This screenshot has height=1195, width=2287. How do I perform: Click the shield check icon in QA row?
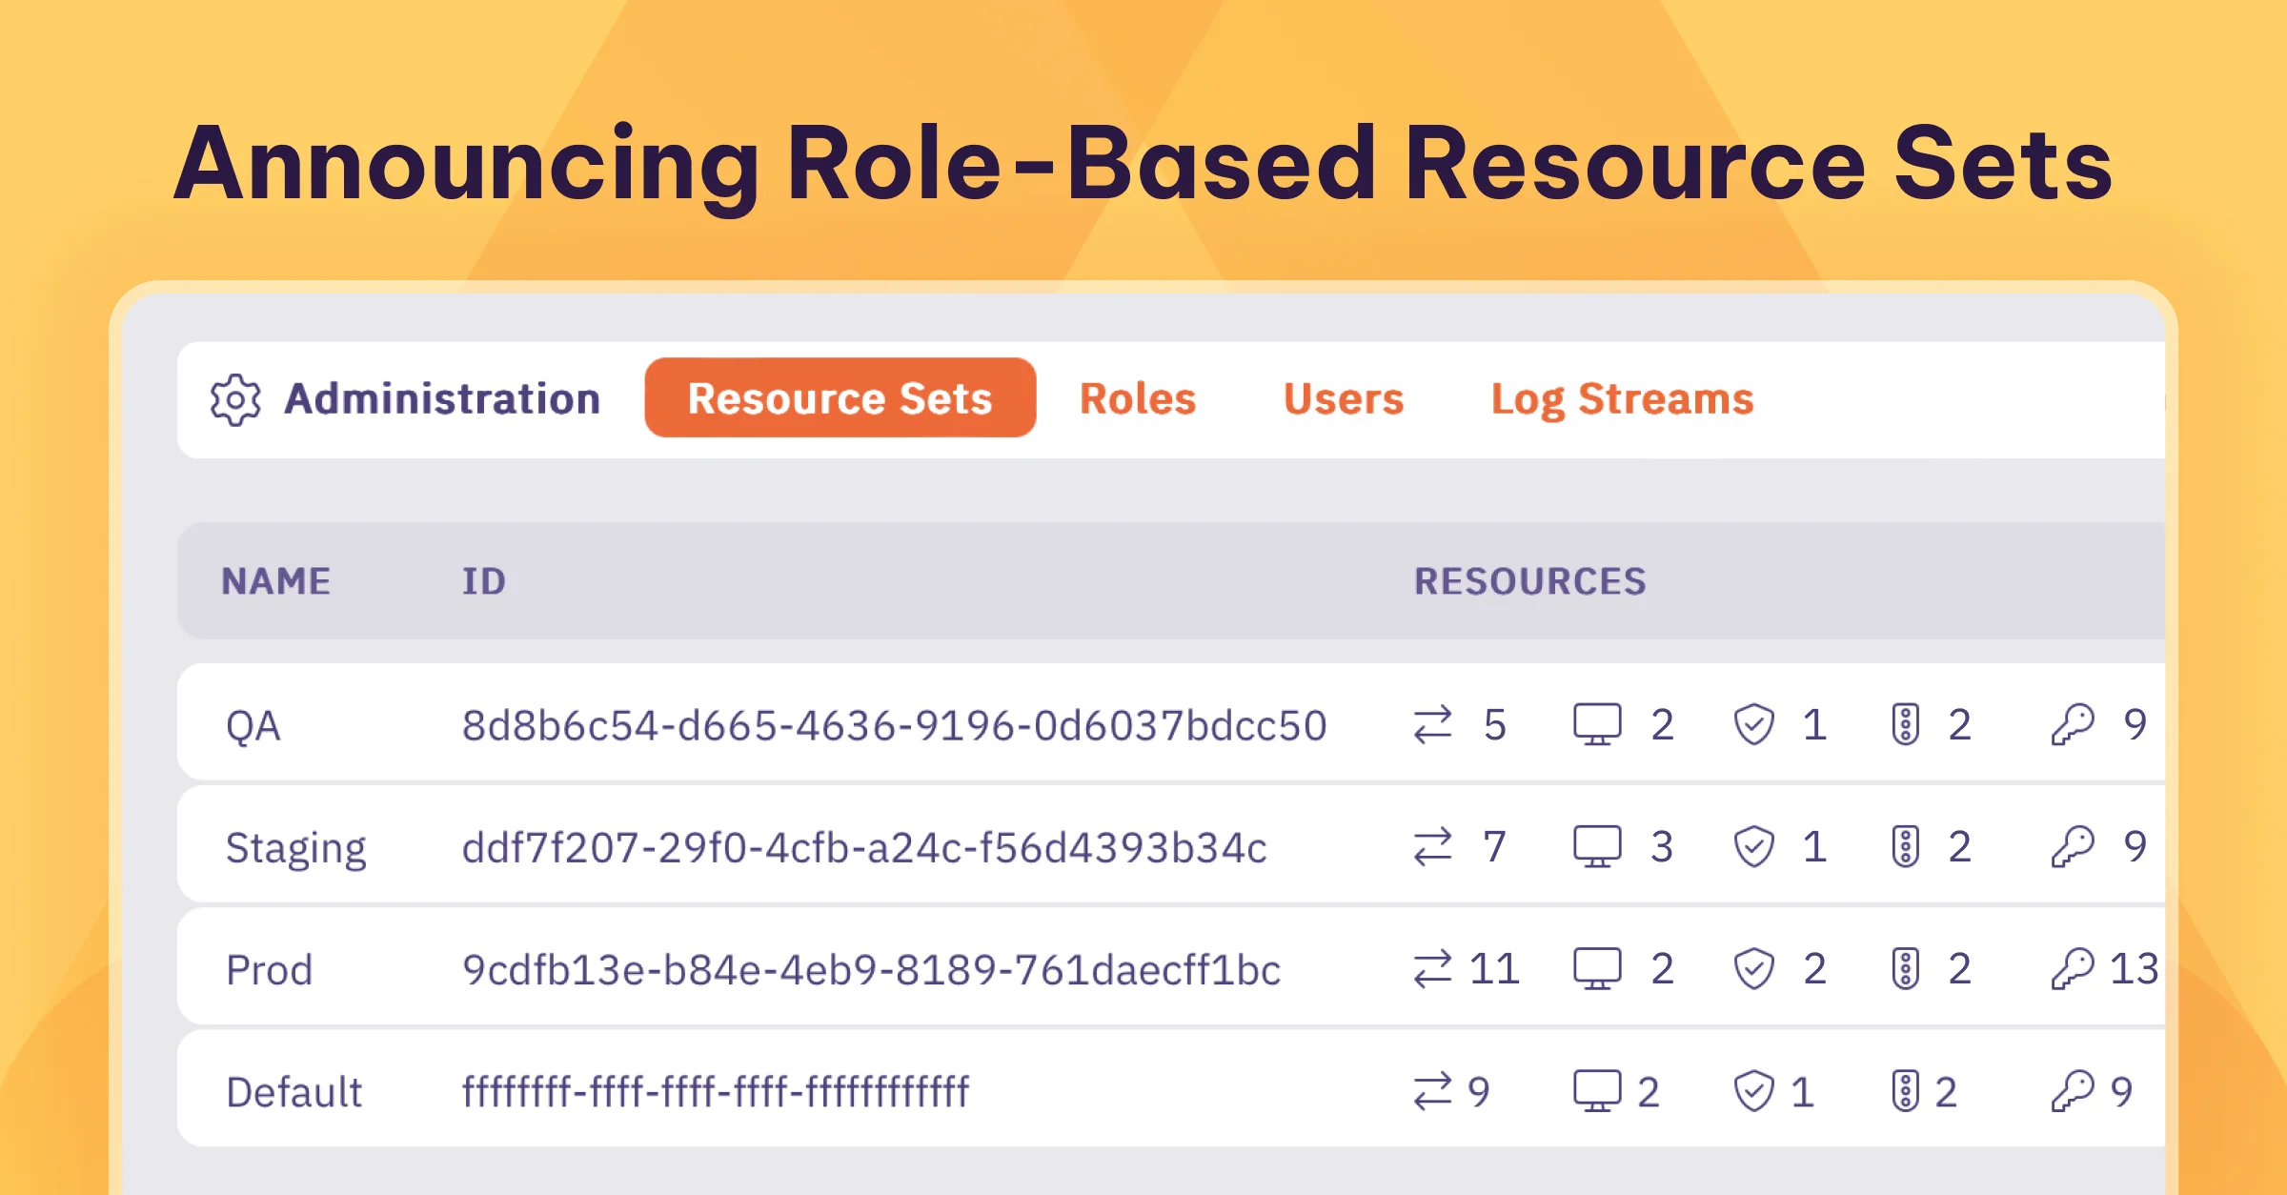(x=1753, y=724)
